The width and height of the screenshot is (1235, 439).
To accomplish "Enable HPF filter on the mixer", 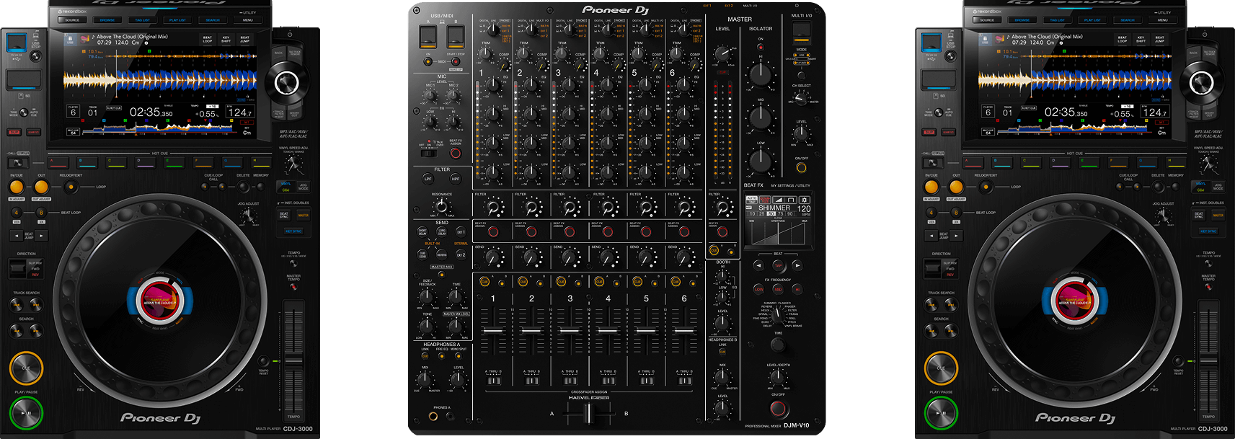I will point(456,179).
